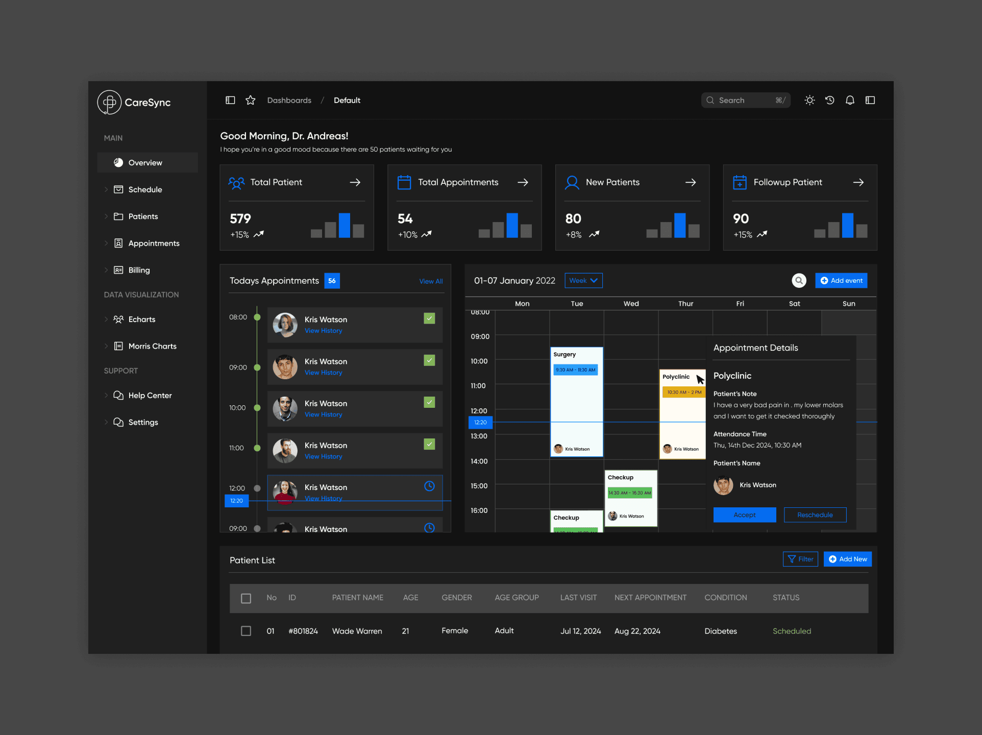Viewport: 982px width, 735px height.
Task: Select Overview in the sidebar
Action: click(x=145, y=162)
